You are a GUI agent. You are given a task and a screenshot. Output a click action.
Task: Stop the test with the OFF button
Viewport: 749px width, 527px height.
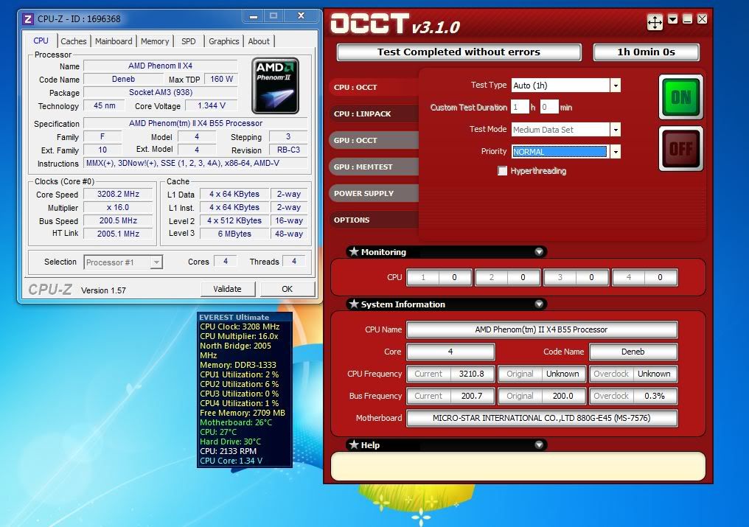point(680,149)
